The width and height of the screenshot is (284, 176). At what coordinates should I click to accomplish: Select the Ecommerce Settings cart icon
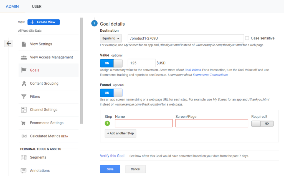pyautogui.click(x=24, y=123)
